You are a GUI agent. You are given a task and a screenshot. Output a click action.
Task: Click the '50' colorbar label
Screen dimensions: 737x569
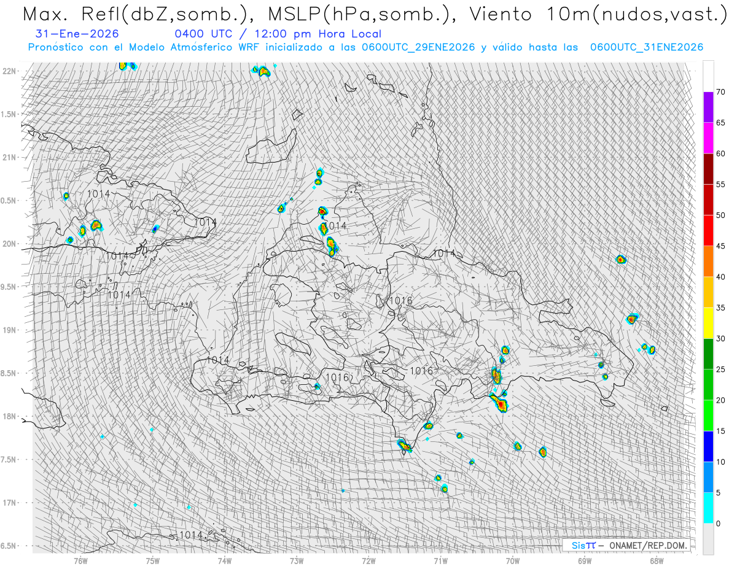coord(720,215)
